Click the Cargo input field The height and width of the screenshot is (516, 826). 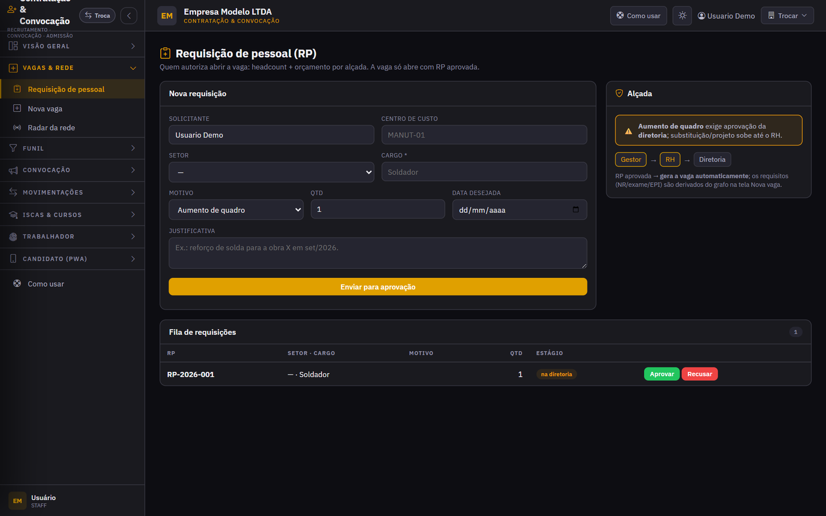click(484, 172)
